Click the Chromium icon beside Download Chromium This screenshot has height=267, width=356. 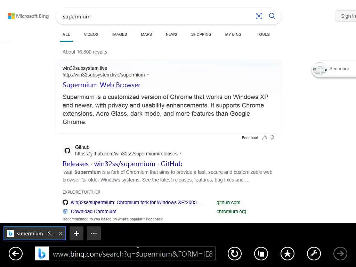(65, 211)
